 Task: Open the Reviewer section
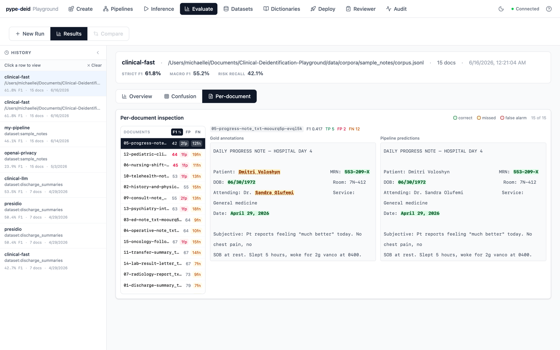[x=361, y=9]
